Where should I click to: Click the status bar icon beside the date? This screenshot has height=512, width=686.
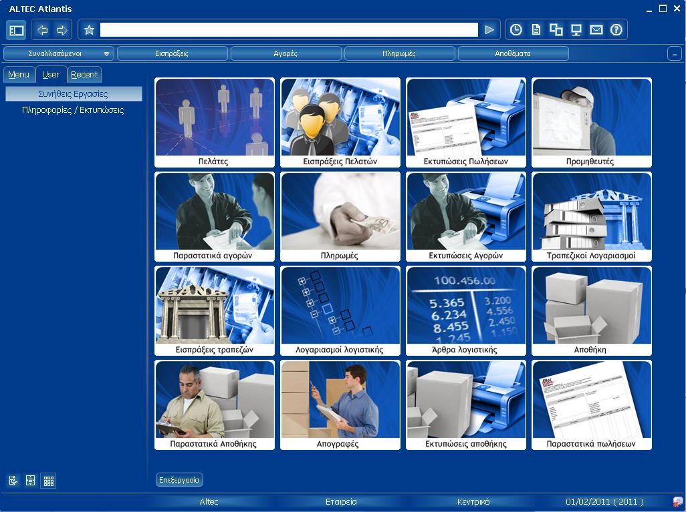pos(678,501)
